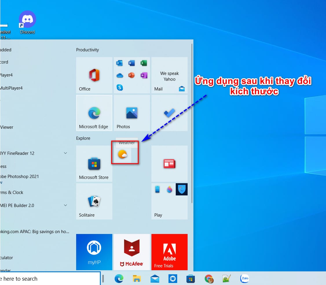Launch the Solitaire tile
The width and height of the screenshot is (326, 285).
coord(94,201)
